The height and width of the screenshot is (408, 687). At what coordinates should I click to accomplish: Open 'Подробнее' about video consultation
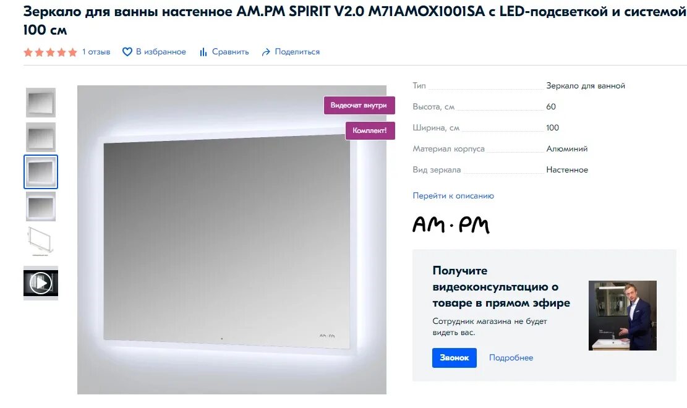tap(511, 357)
